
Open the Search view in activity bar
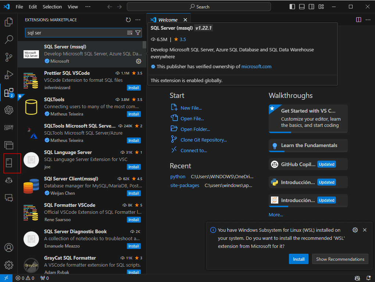[8, 40]
